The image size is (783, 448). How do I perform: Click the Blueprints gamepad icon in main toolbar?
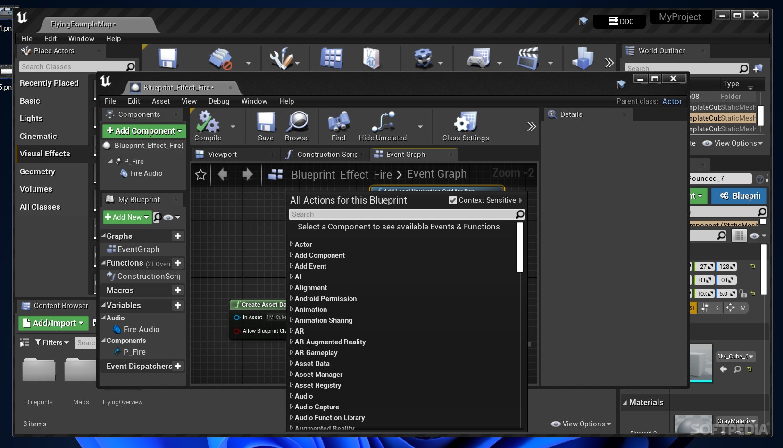coord(478,59)
